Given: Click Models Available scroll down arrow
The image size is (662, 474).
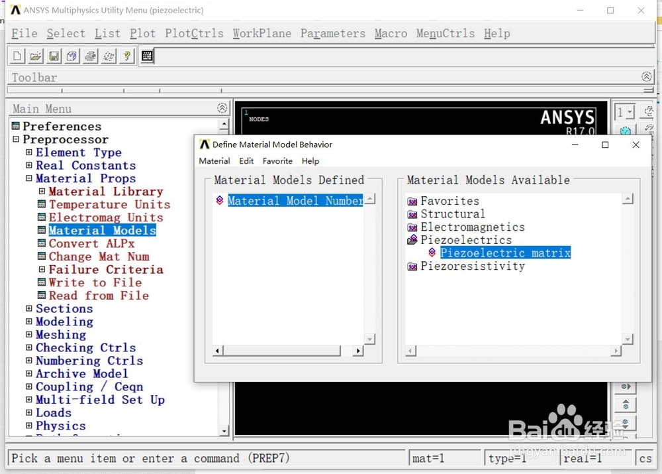Looking at the screenshot, I should (x=628, y=339).
